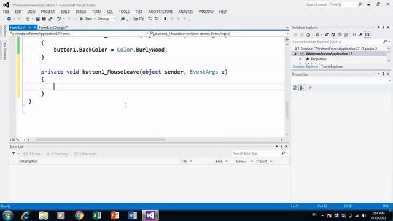The image size is (393, 221).
Task: Toggle auto hide pin on Error List panel
Action: 281,147
